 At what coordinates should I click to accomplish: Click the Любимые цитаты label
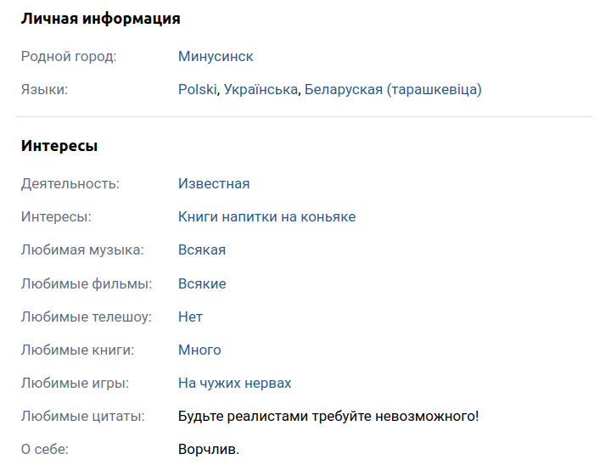pos(82,417)
